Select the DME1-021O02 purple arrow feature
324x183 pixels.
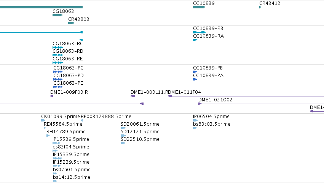pyautogui.click(x=200, y=104)
